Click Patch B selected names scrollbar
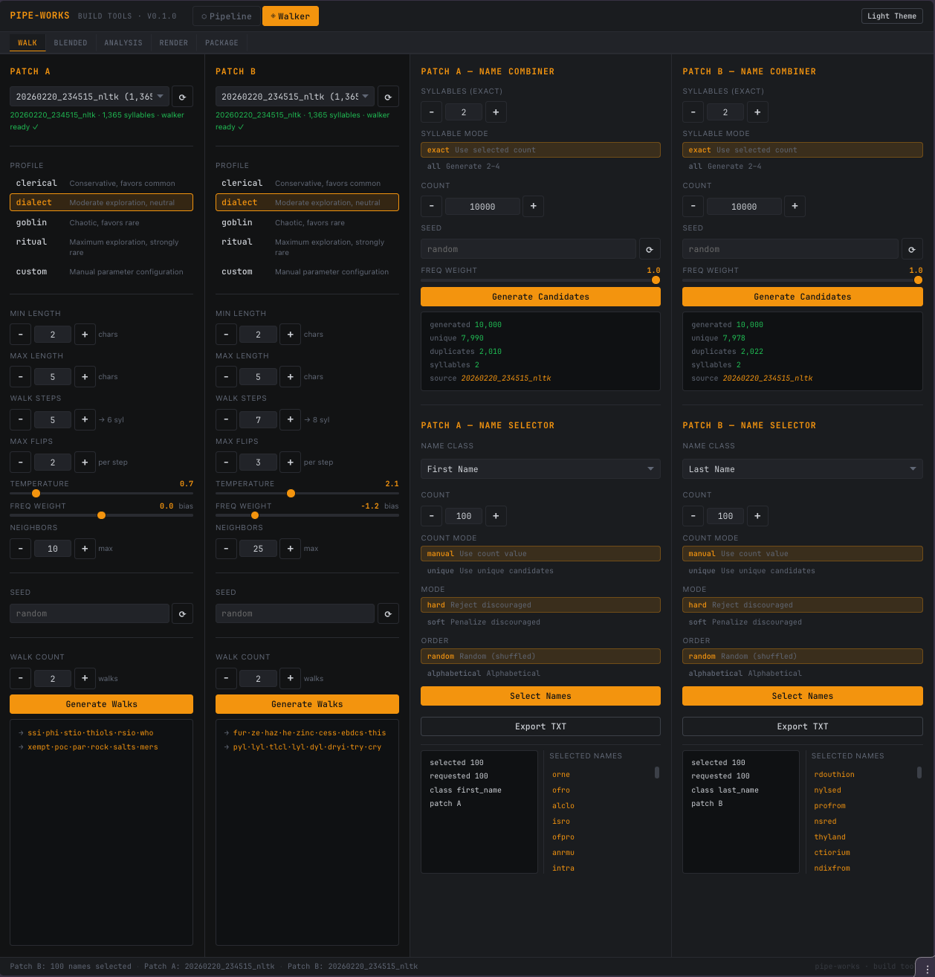Screen dimensions: 935x977 [919, 773]
